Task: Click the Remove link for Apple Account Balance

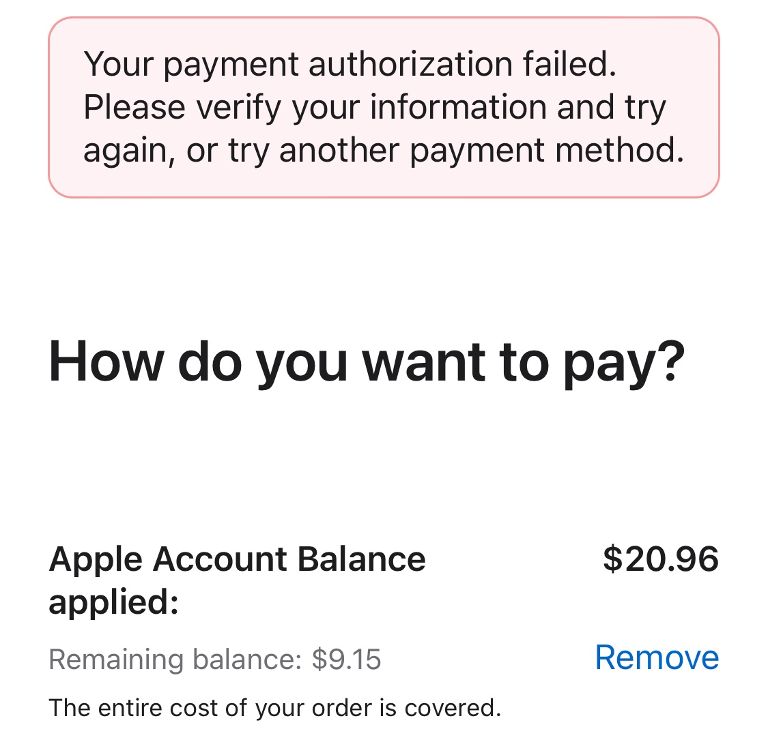Action: coord(657,657)
